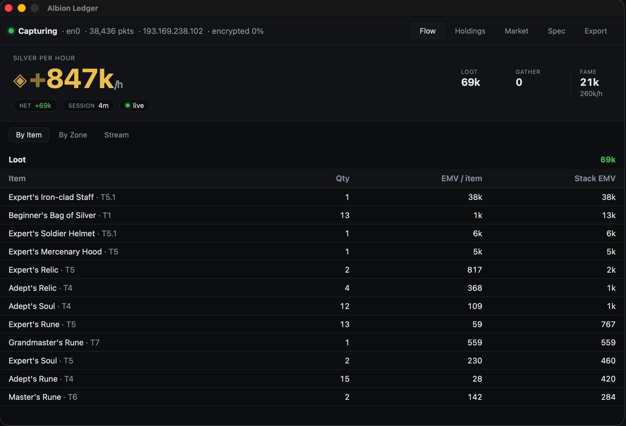This screenshot has width=626, height=426.
Task: Click the +847k silver per hour value
Action: 76,79
